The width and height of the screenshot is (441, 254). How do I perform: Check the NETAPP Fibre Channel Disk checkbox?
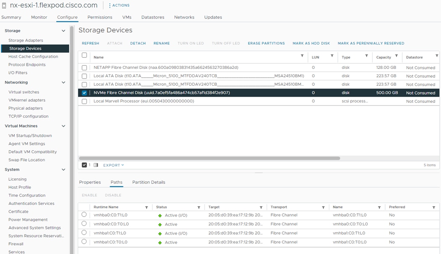tap(84, 68)
